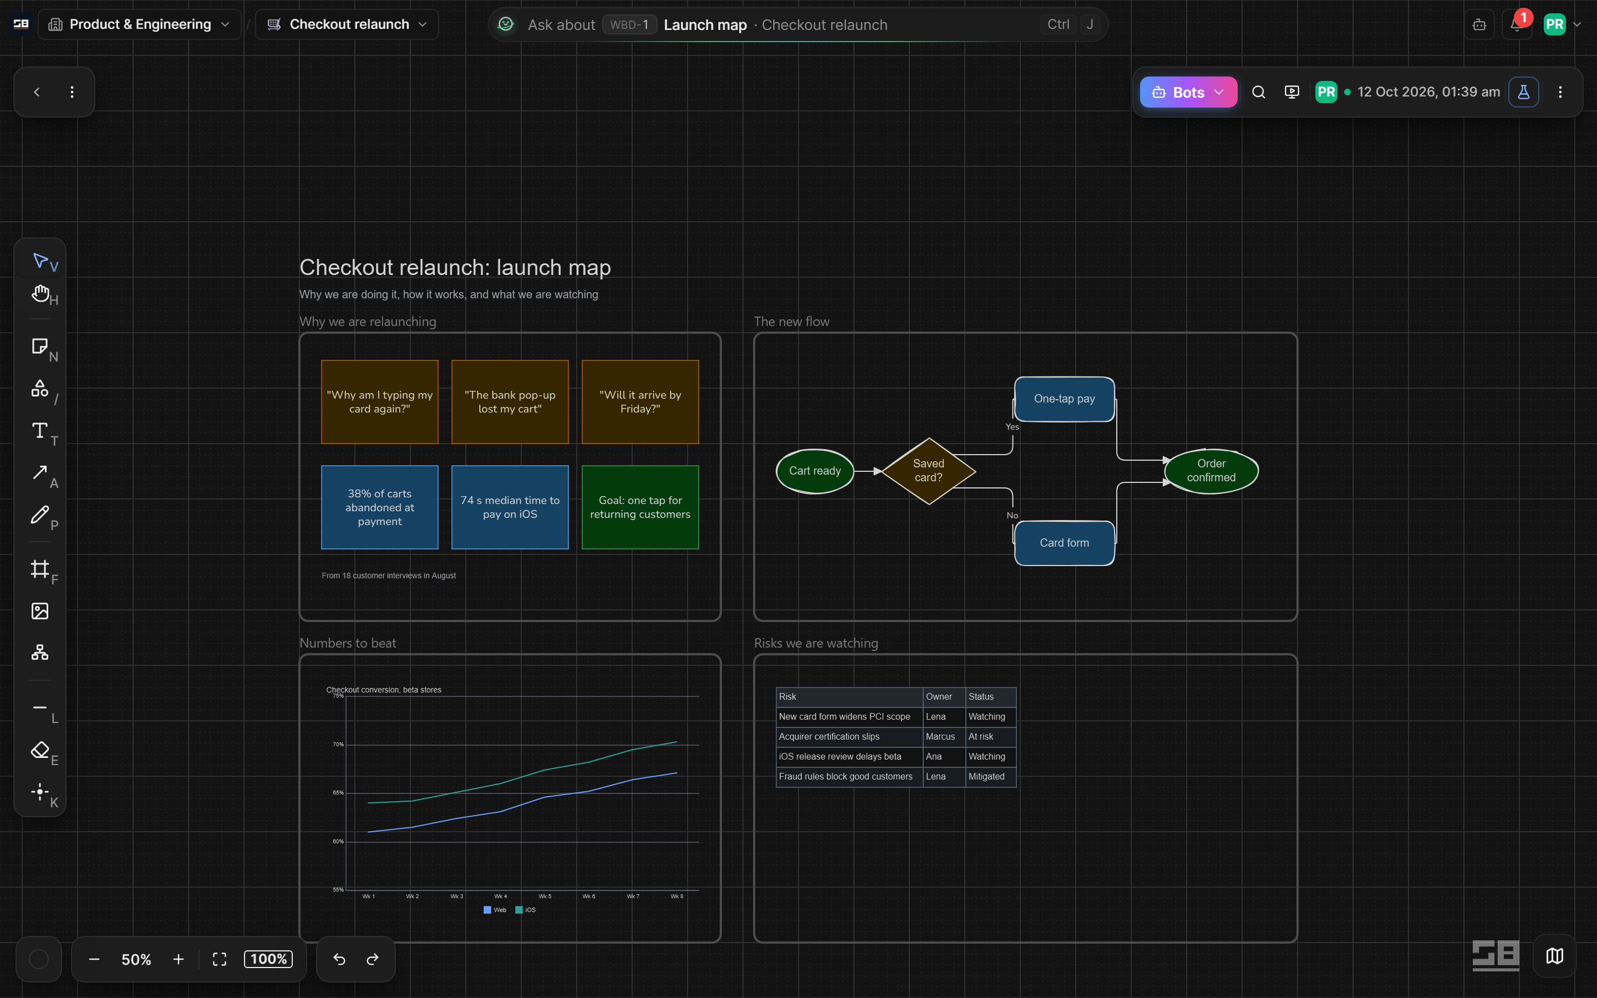Click the back chevron button
Image resolution: width=1597 pixels, height=998 pixels.
coord(37,91)
